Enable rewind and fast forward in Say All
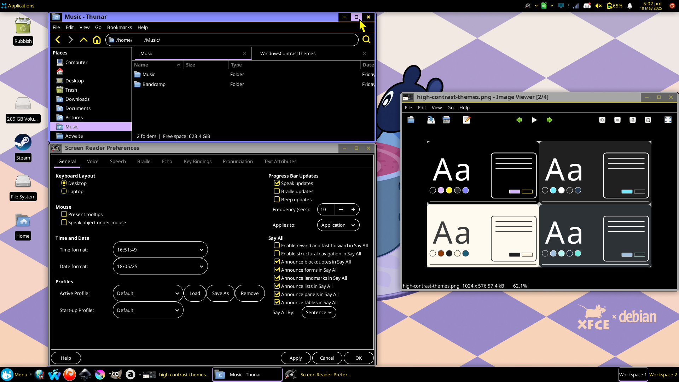Viewport: 679px width, 382px height. 277,245
